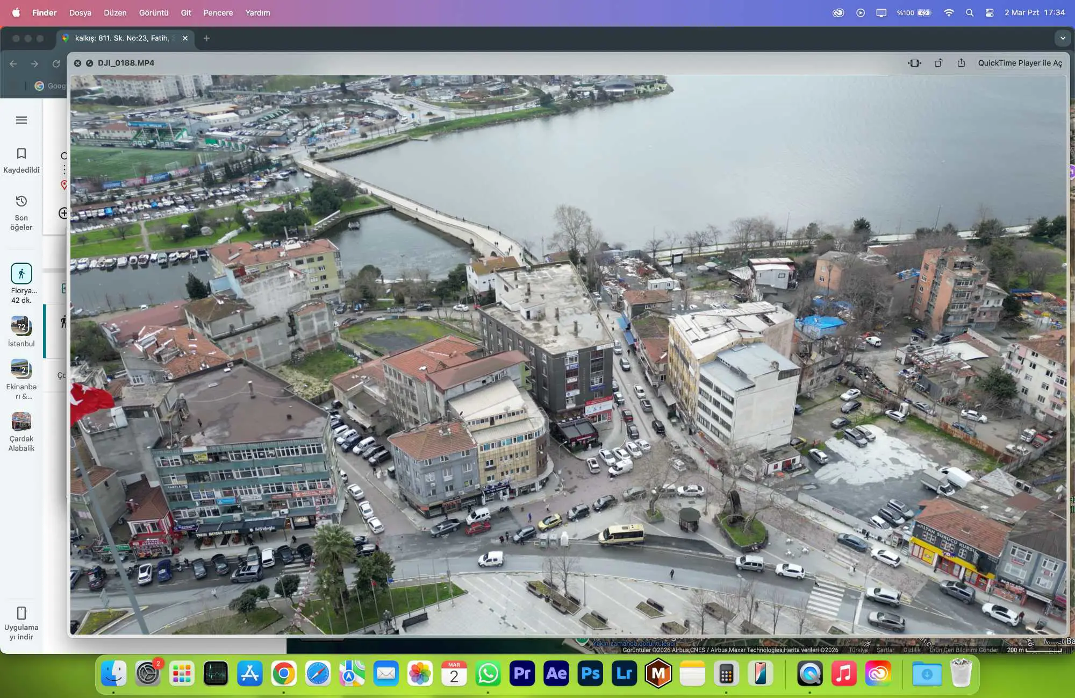Open Control Center in menu bar
Screen dimensions: 1075x698
point(989,12)
